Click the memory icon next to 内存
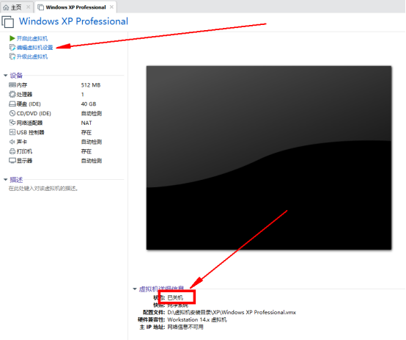This screenshot has width=406, height=340. (x=12, y=84)
